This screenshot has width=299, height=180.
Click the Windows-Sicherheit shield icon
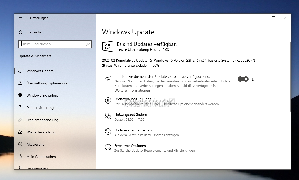(20, 95)
